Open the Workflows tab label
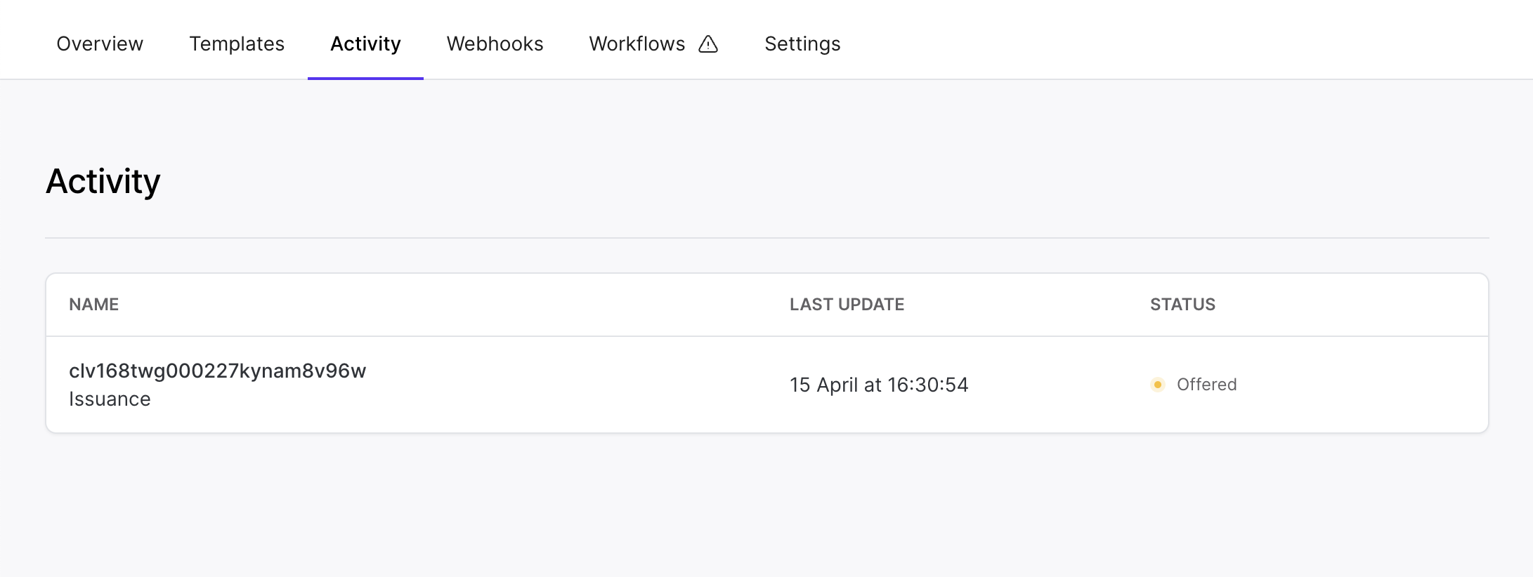This screenshot has width=1533, height=577. click(x=637, y=44)
